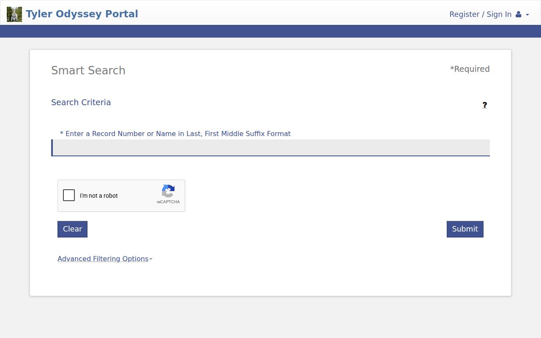The height and width of the screenshot is (338, 541).
Task: Click the Smart Search heading text
Action: [x=88, y=71]
